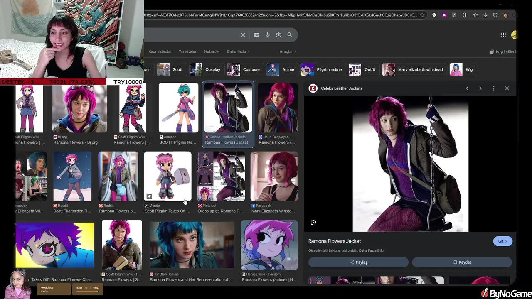
Task: Click the browser address bar URL
Action: (x=281, y=15)
